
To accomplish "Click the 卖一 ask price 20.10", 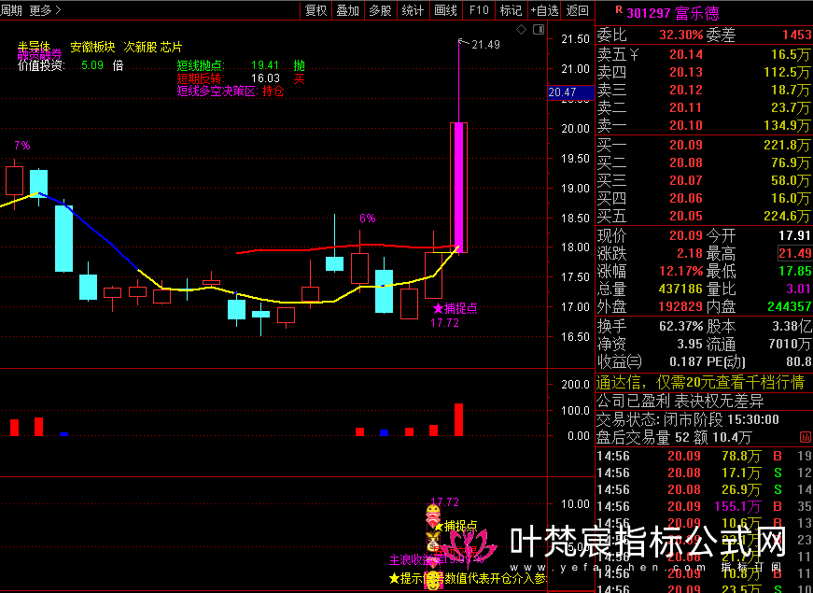I will point(685,125).
